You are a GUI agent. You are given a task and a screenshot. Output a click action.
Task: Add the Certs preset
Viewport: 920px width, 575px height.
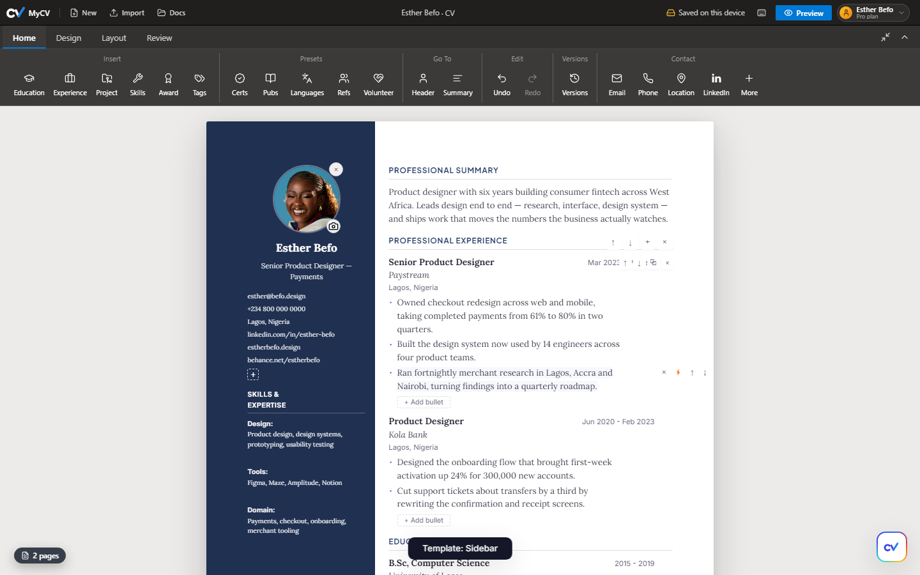[x=240, y=84]
